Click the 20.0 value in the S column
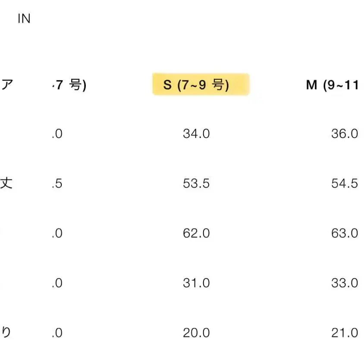 pyautogui.click(x=196, y=333)
